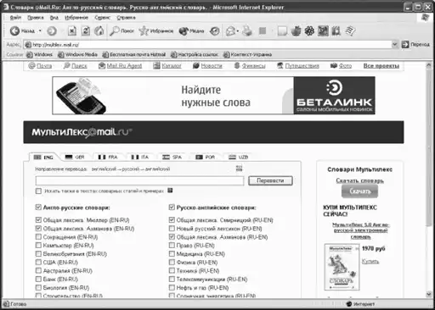The width and height of the screenshot is (435, 310).
Task: Open the Back button history dropdown arrow
Action: pyautogui.click(x=40, y=30)
